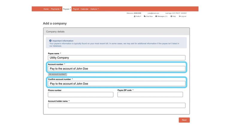Start a chat with Chat Now
Viewport: 230px width, 129px height.
click(x=148, y=16)
